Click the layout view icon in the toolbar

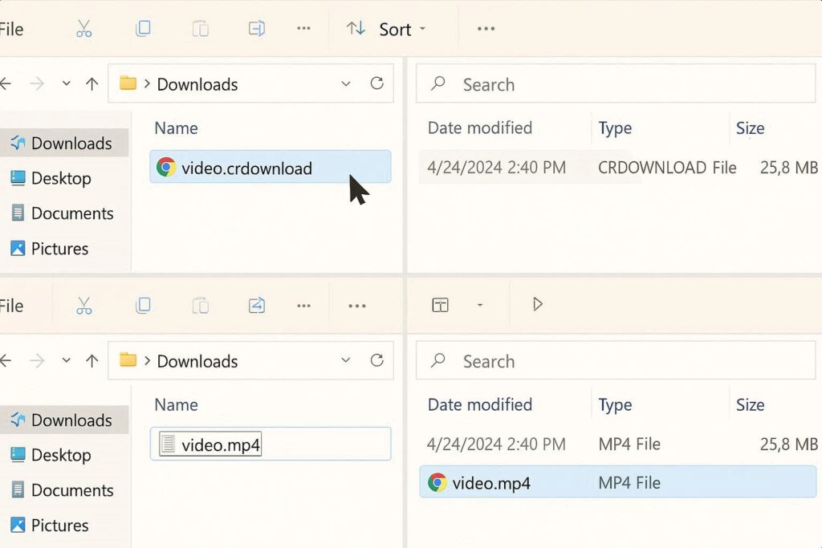point(440,305)
